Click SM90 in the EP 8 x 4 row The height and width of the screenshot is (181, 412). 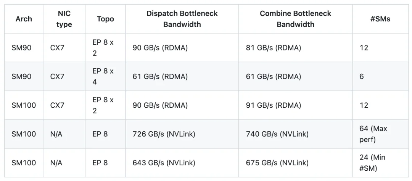coord(21,76)
